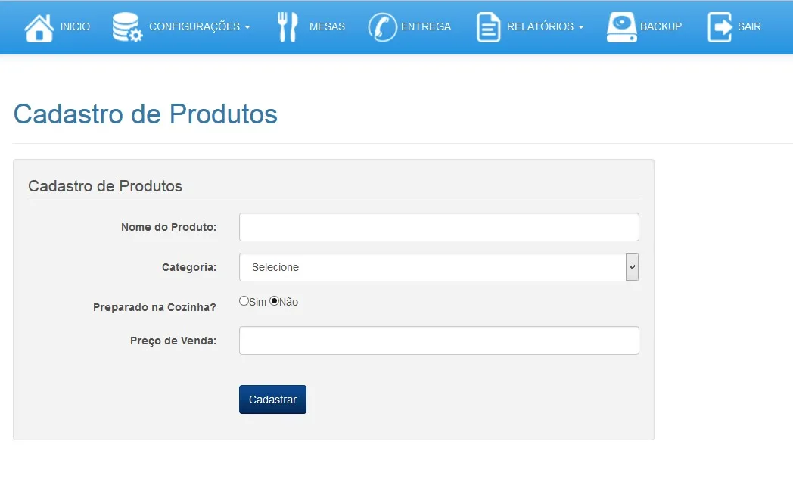This screenshot has width=793, height=482.
Task: Click the phone Entrega icon
Action: point(382,27)
